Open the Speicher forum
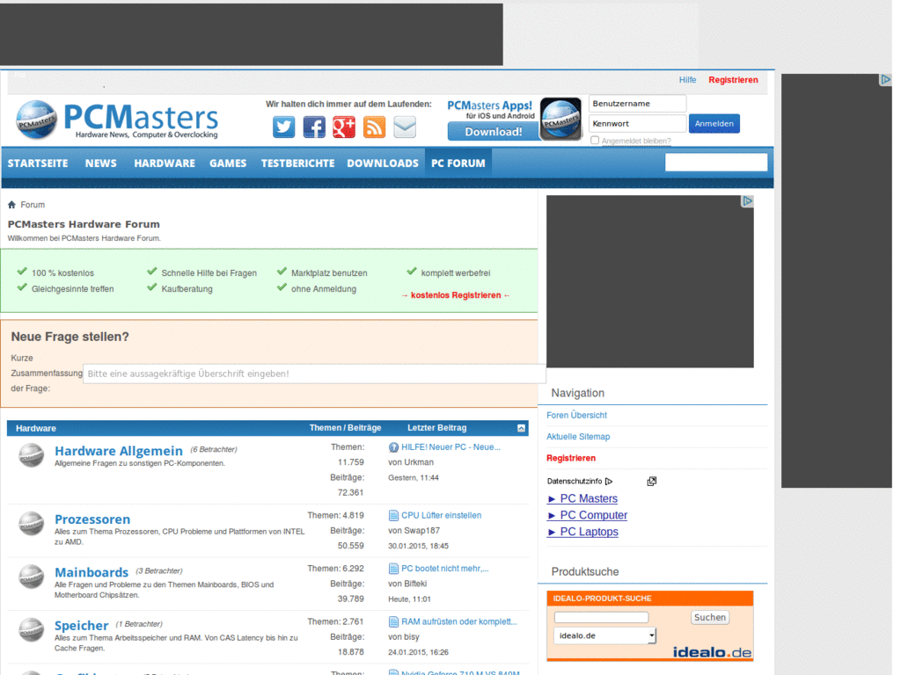The width and height of the screenshot is (901, 675). (x=82, y=626)
